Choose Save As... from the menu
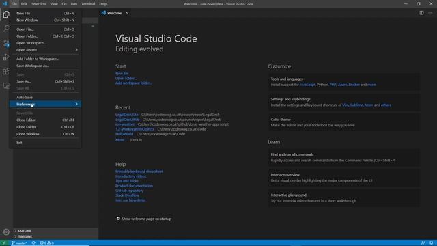This screenshot has width=437, height=246. coord(45,81)
